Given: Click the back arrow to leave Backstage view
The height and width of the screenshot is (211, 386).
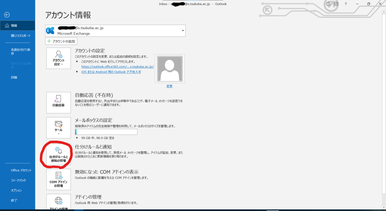Looking at the screenshot, I should pyautogui.click(x=6, y=14).
